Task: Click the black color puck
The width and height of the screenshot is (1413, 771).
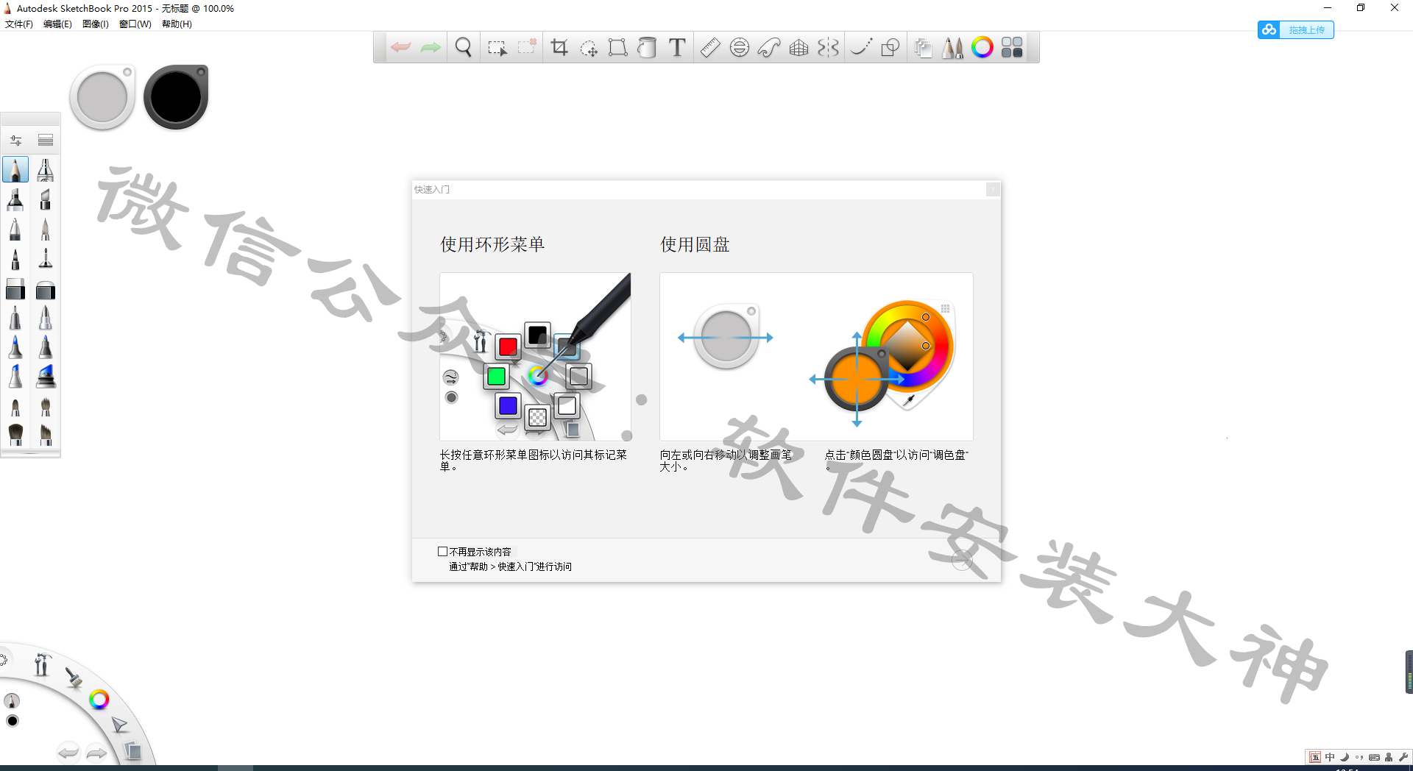Action: [x=176, y=97]
